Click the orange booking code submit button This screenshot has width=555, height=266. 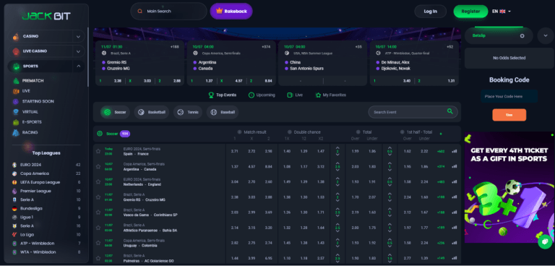pyautogui.click(x=509, y=115)
